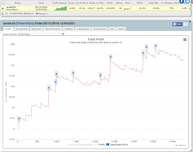193x152 pixels.
Task: Toggle the arodnaS row checkbox
Action: (3, 9)
